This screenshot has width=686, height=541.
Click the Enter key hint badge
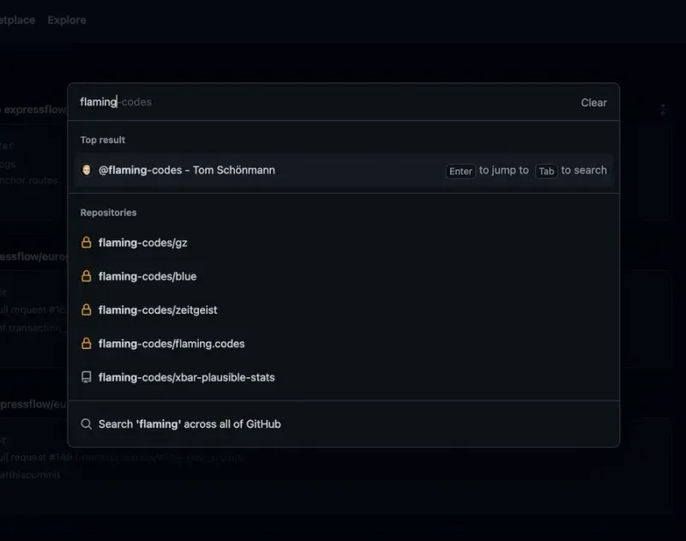pyautogui.click(x=460, y=171)
